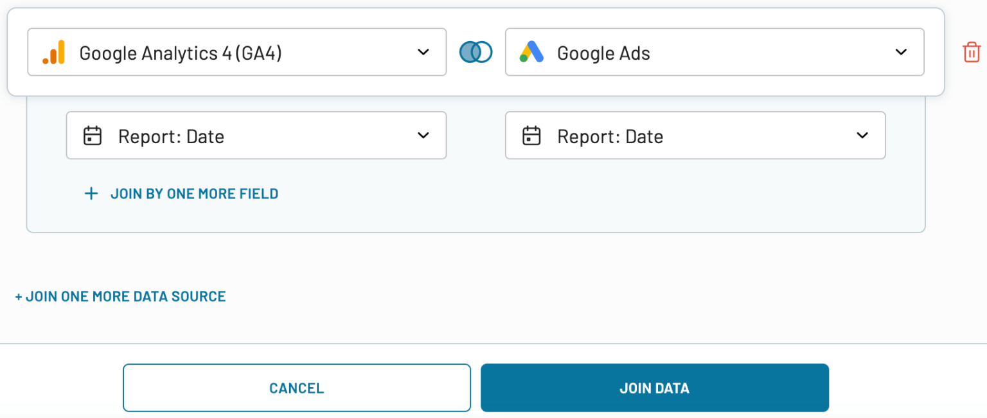The height and width of the screenshot is (418, 987).
Task: Click the left calendar icon beside Report: Date
Action: coord(93,135)
